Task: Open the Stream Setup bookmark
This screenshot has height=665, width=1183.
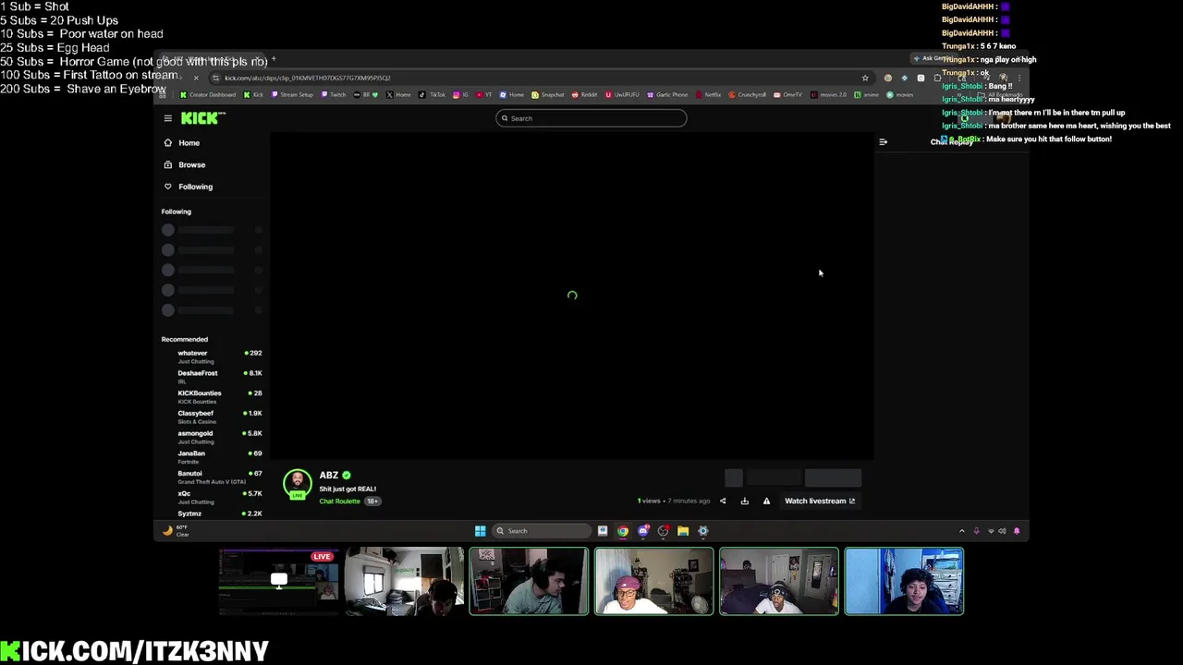Action: coord(292,94)
